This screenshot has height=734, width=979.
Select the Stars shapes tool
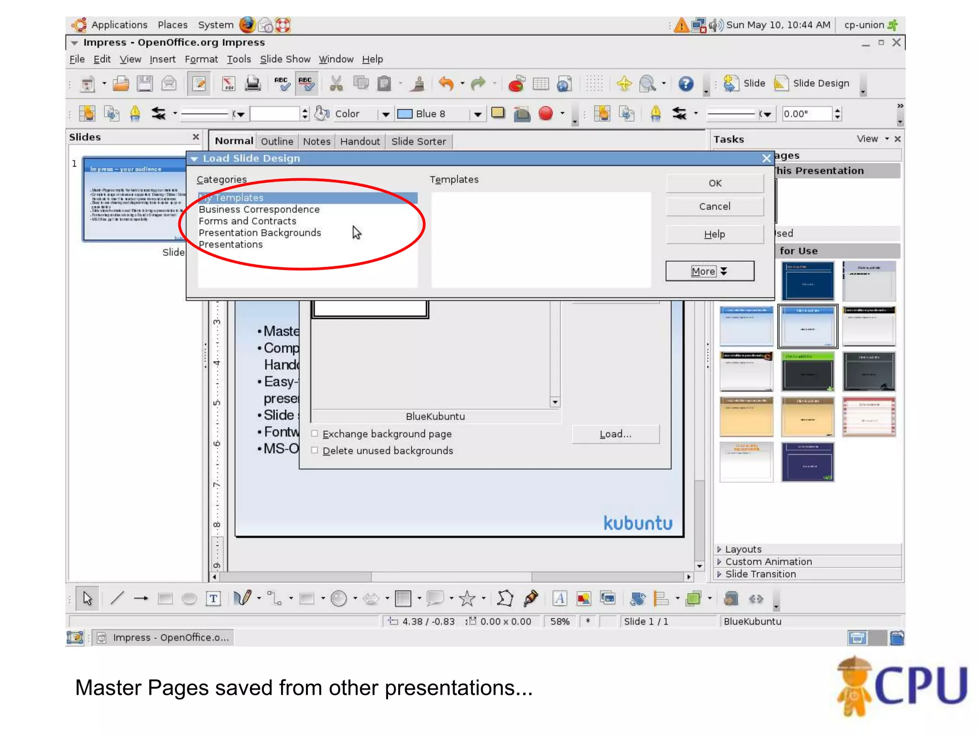coord(467,598)
